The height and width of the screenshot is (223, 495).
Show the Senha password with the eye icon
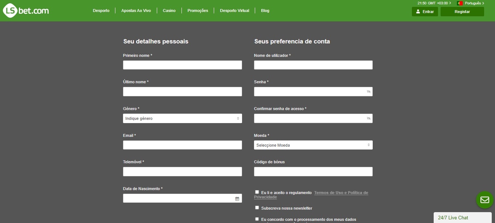tap(369, 92)
